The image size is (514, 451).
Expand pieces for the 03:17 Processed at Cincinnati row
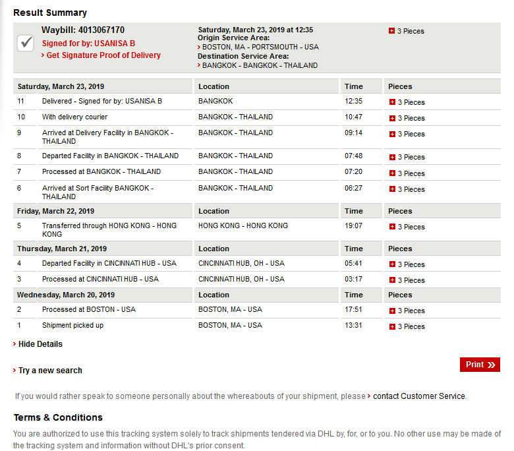(x=392, y=280)
